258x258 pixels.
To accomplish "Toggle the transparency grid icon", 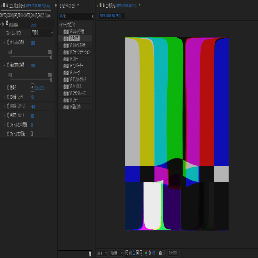I will point(130,253).
